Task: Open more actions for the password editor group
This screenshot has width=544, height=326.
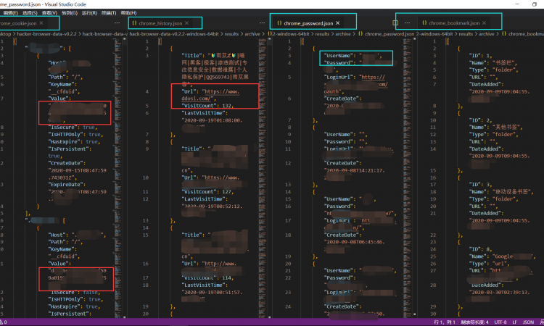Action: (407, 23)
